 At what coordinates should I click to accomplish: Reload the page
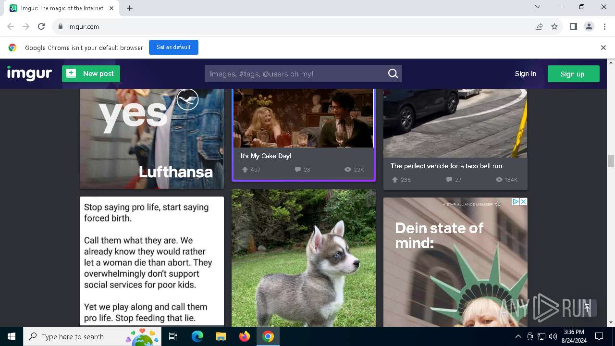tap(41, 26)
